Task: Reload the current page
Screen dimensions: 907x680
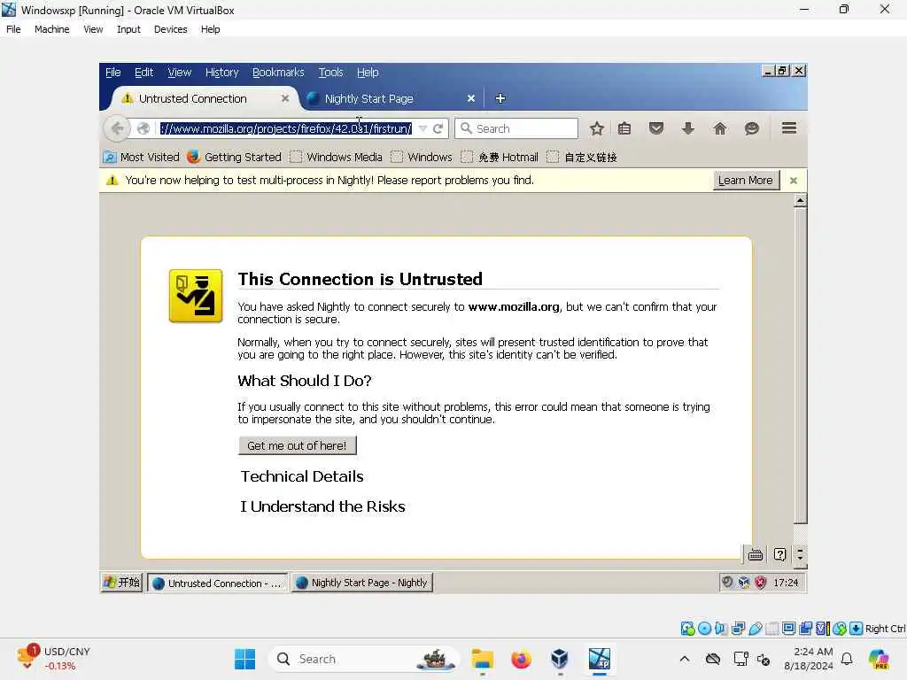Action: pyautogui.click(x=438, y=128)
